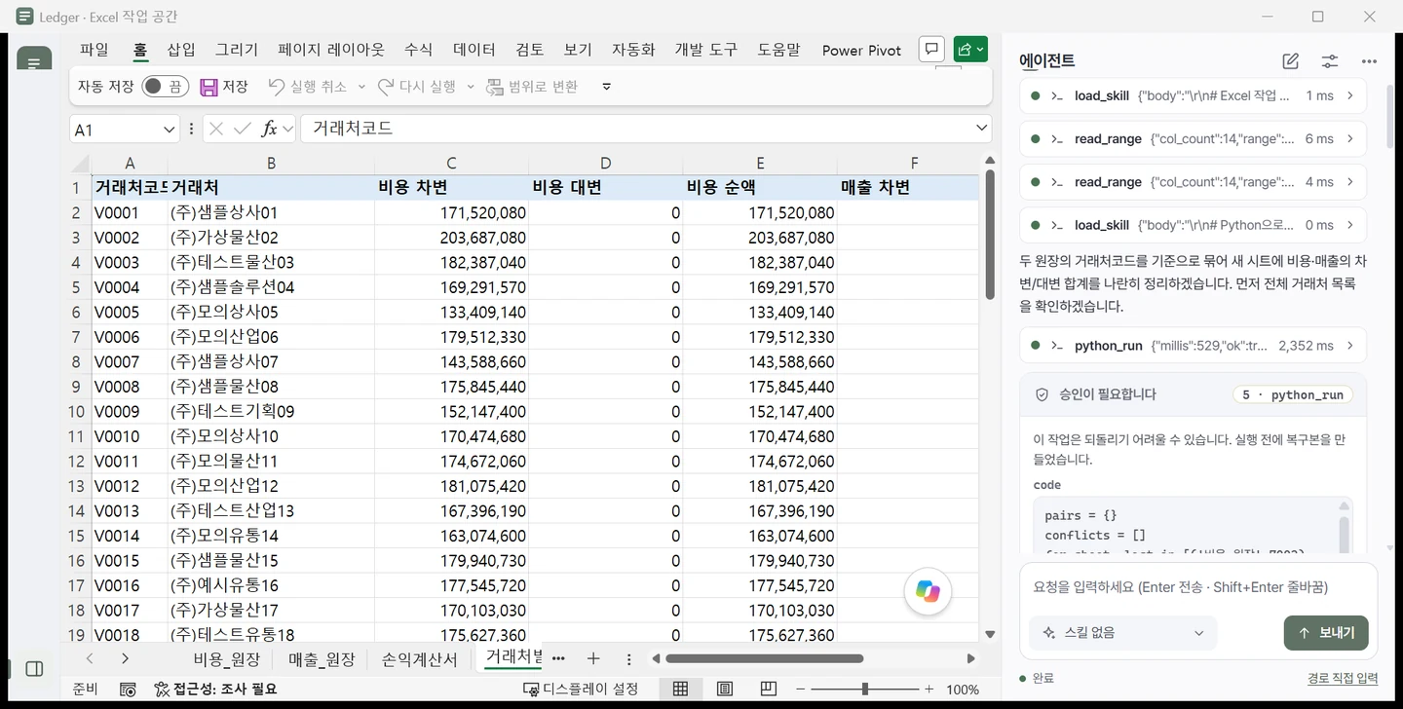Toggle the AutoSave (자동 저장) switch
The width and height of the screenshot is (1403, 709).
pyautogui.click(x=165, y=87)
